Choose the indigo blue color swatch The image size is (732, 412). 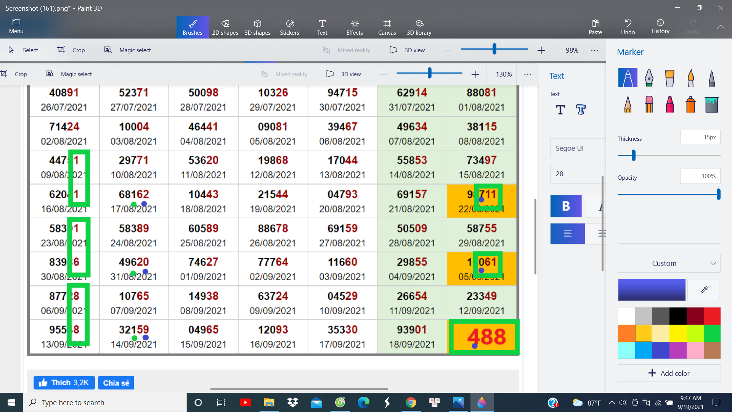tap(661, 350)
